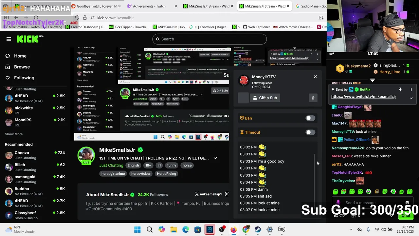Click Show More under Following
Image resolution: width=419 pixels, height=236 pixels.
[x=14, y=134]
